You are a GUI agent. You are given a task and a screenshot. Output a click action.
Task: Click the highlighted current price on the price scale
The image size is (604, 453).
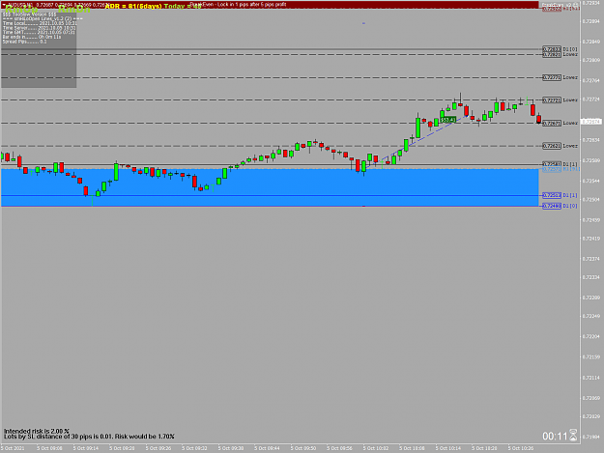point(591,122)
